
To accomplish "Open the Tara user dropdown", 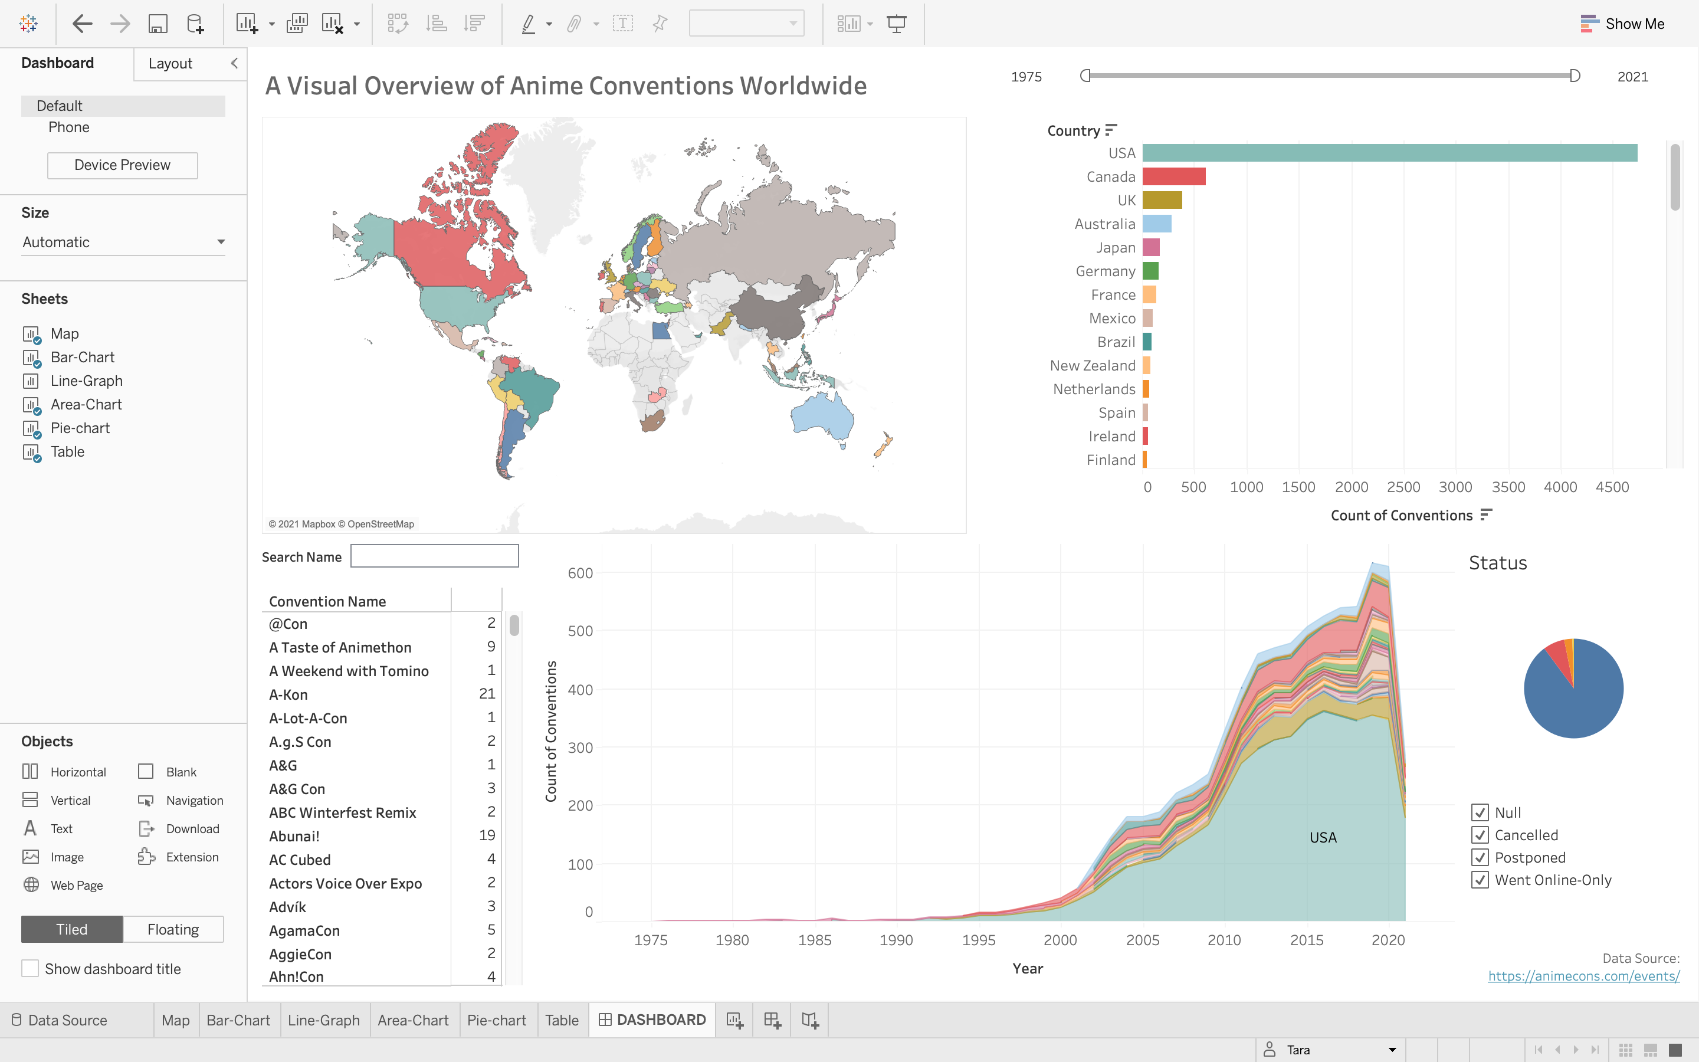I will (1392, 1050).
